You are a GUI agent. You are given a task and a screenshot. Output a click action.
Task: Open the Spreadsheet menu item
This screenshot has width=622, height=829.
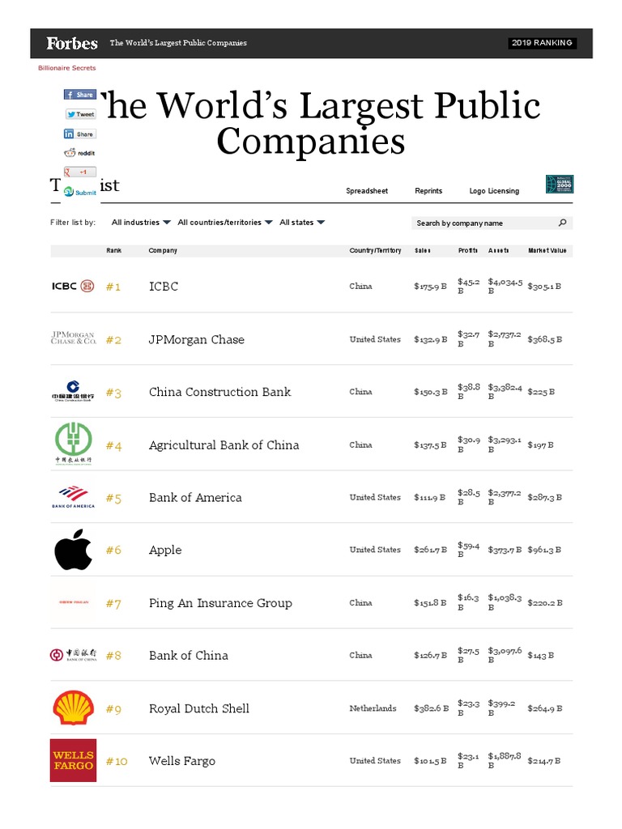(x=367, y=191)
